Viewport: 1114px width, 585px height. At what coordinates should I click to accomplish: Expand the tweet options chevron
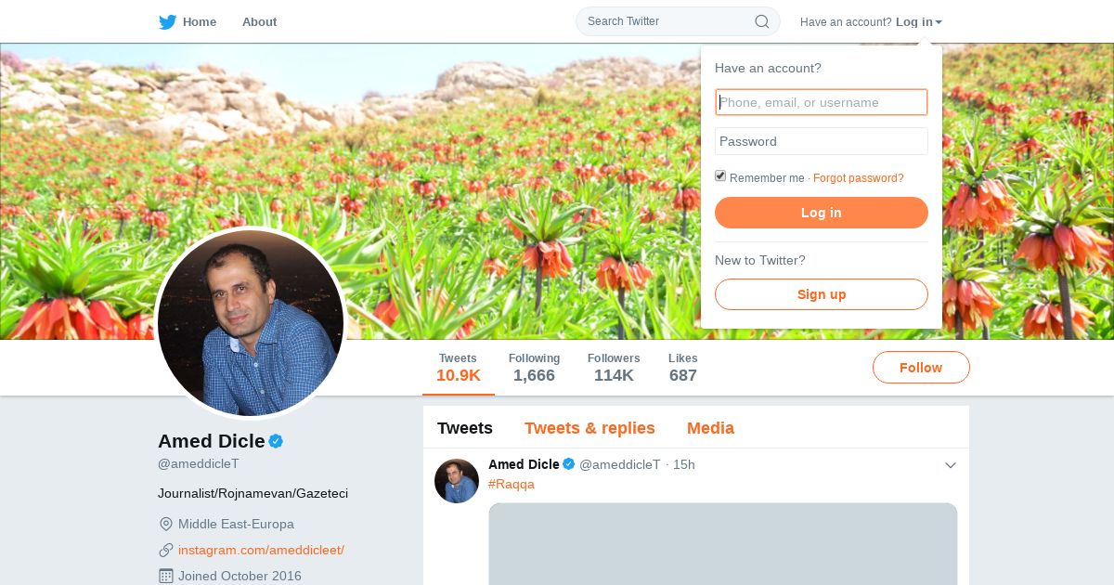pyautogui.click(x=950, y=465)
